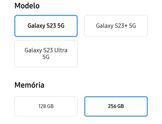Change model to S23 Ultra 5G
Image resolution: width=162 pixels, height=124 pixels.
pos(46,54)
